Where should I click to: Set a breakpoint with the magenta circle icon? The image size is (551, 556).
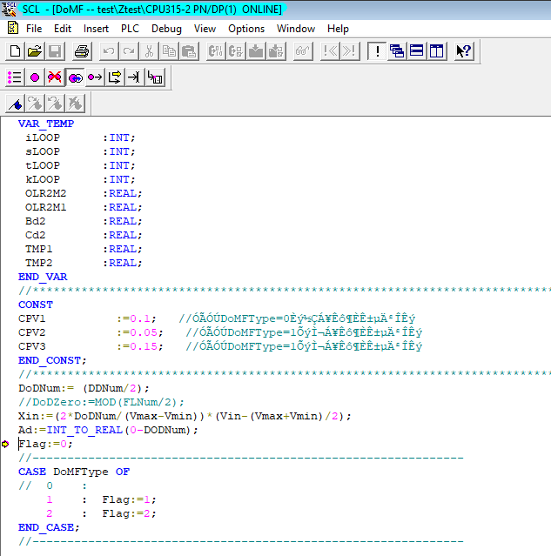35,77
